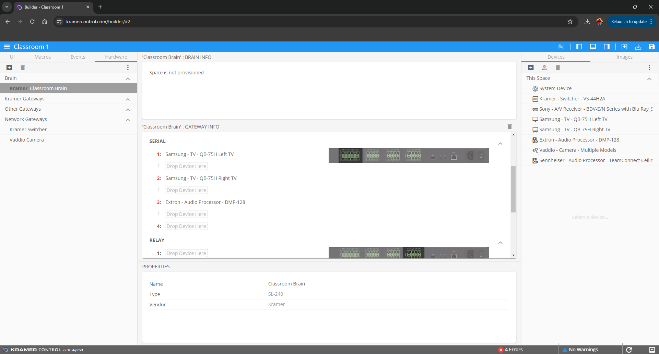Select Sony - A/V Receiver device
Screen dimensions: 659x354
pos(590,109)
